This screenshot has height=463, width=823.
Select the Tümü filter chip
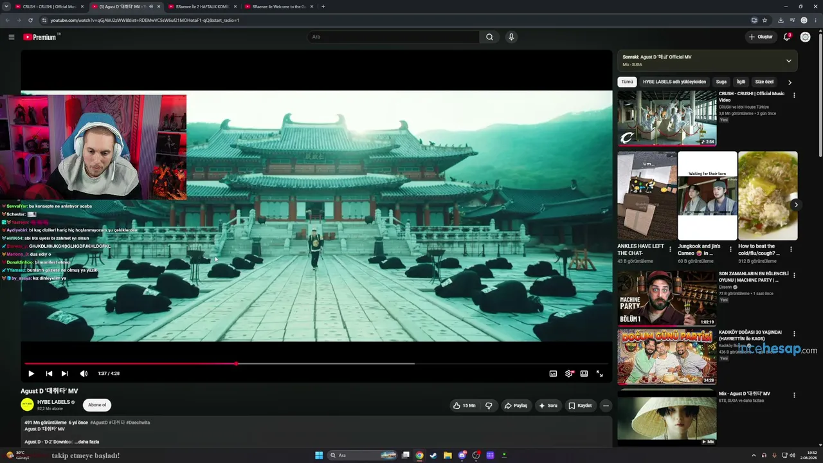(627, 82)
